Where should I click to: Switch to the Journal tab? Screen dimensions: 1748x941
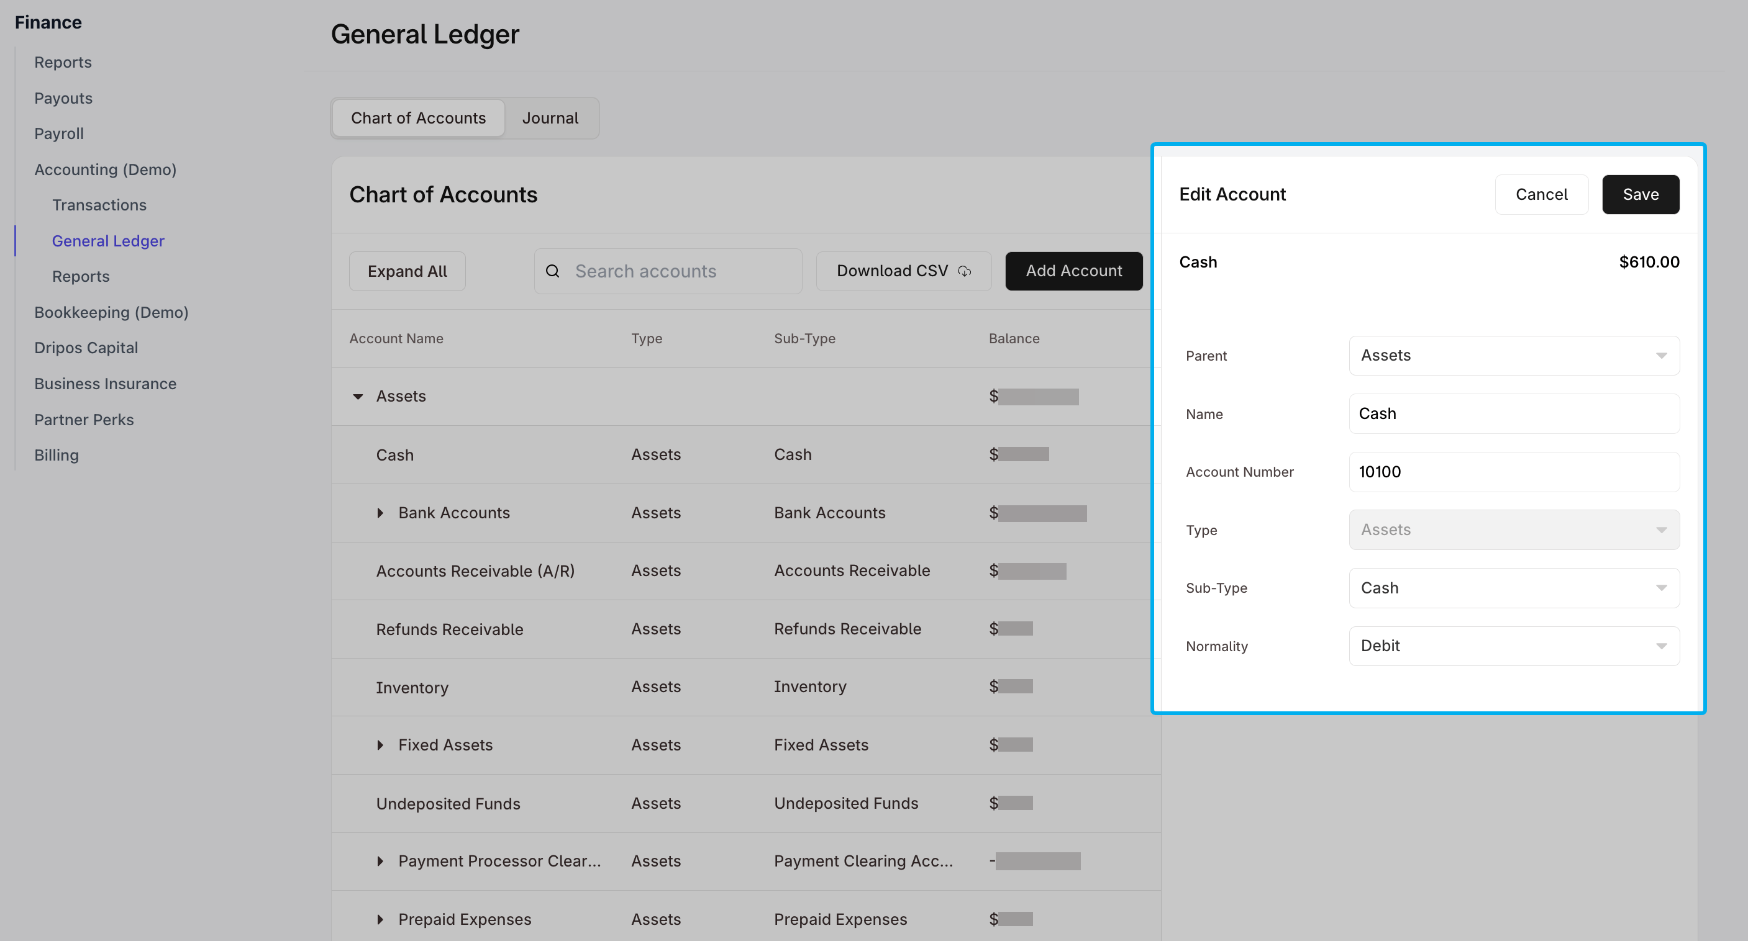pos(550,118)
